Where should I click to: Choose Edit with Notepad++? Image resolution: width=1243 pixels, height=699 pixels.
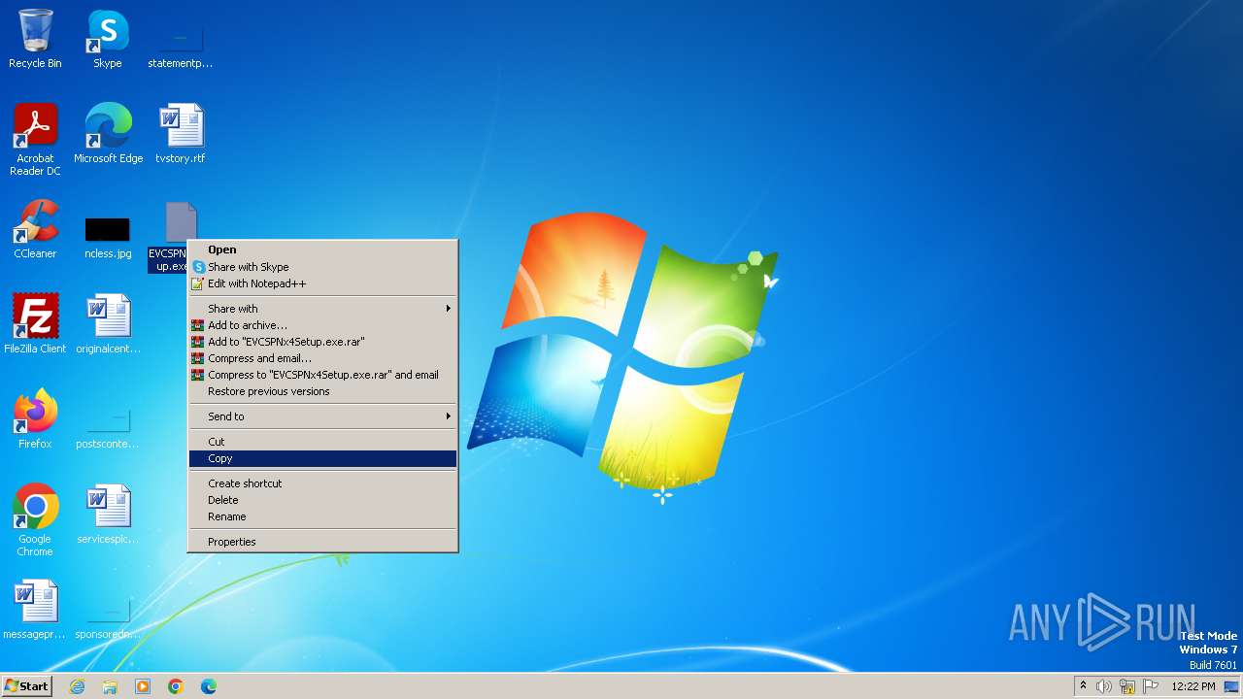[322, 283]
